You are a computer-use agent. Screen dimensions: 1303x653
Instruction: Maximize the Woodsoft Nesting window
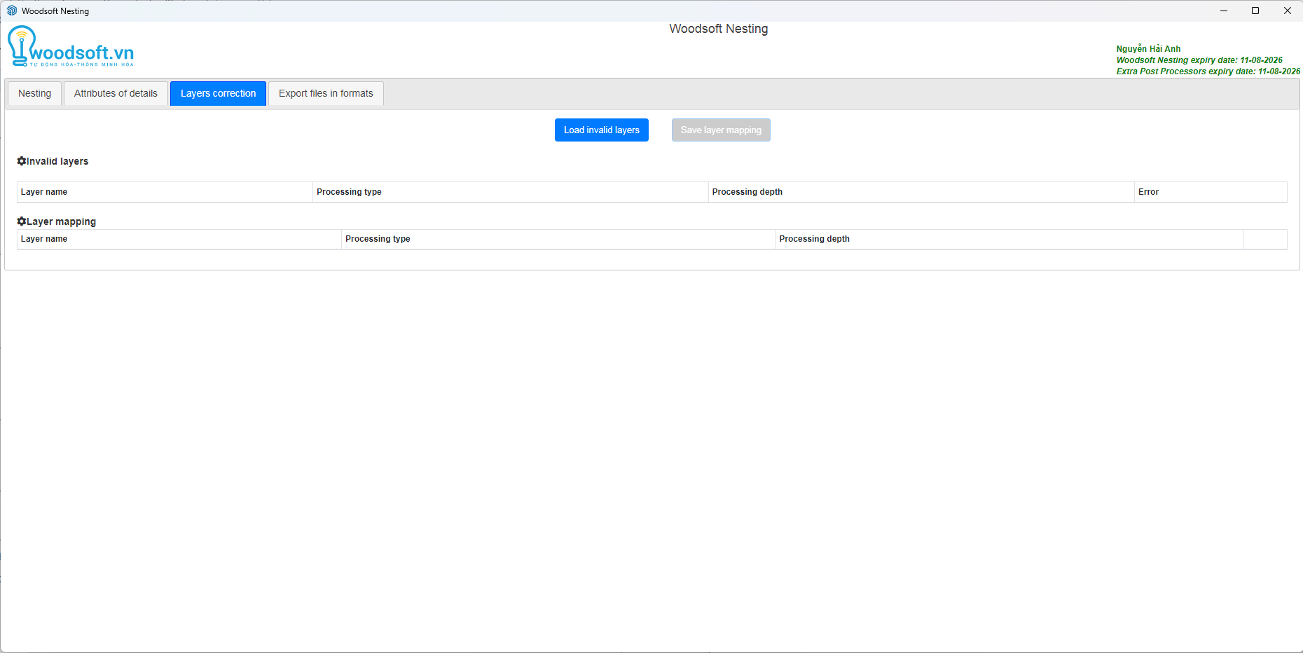click(1255, 11)
